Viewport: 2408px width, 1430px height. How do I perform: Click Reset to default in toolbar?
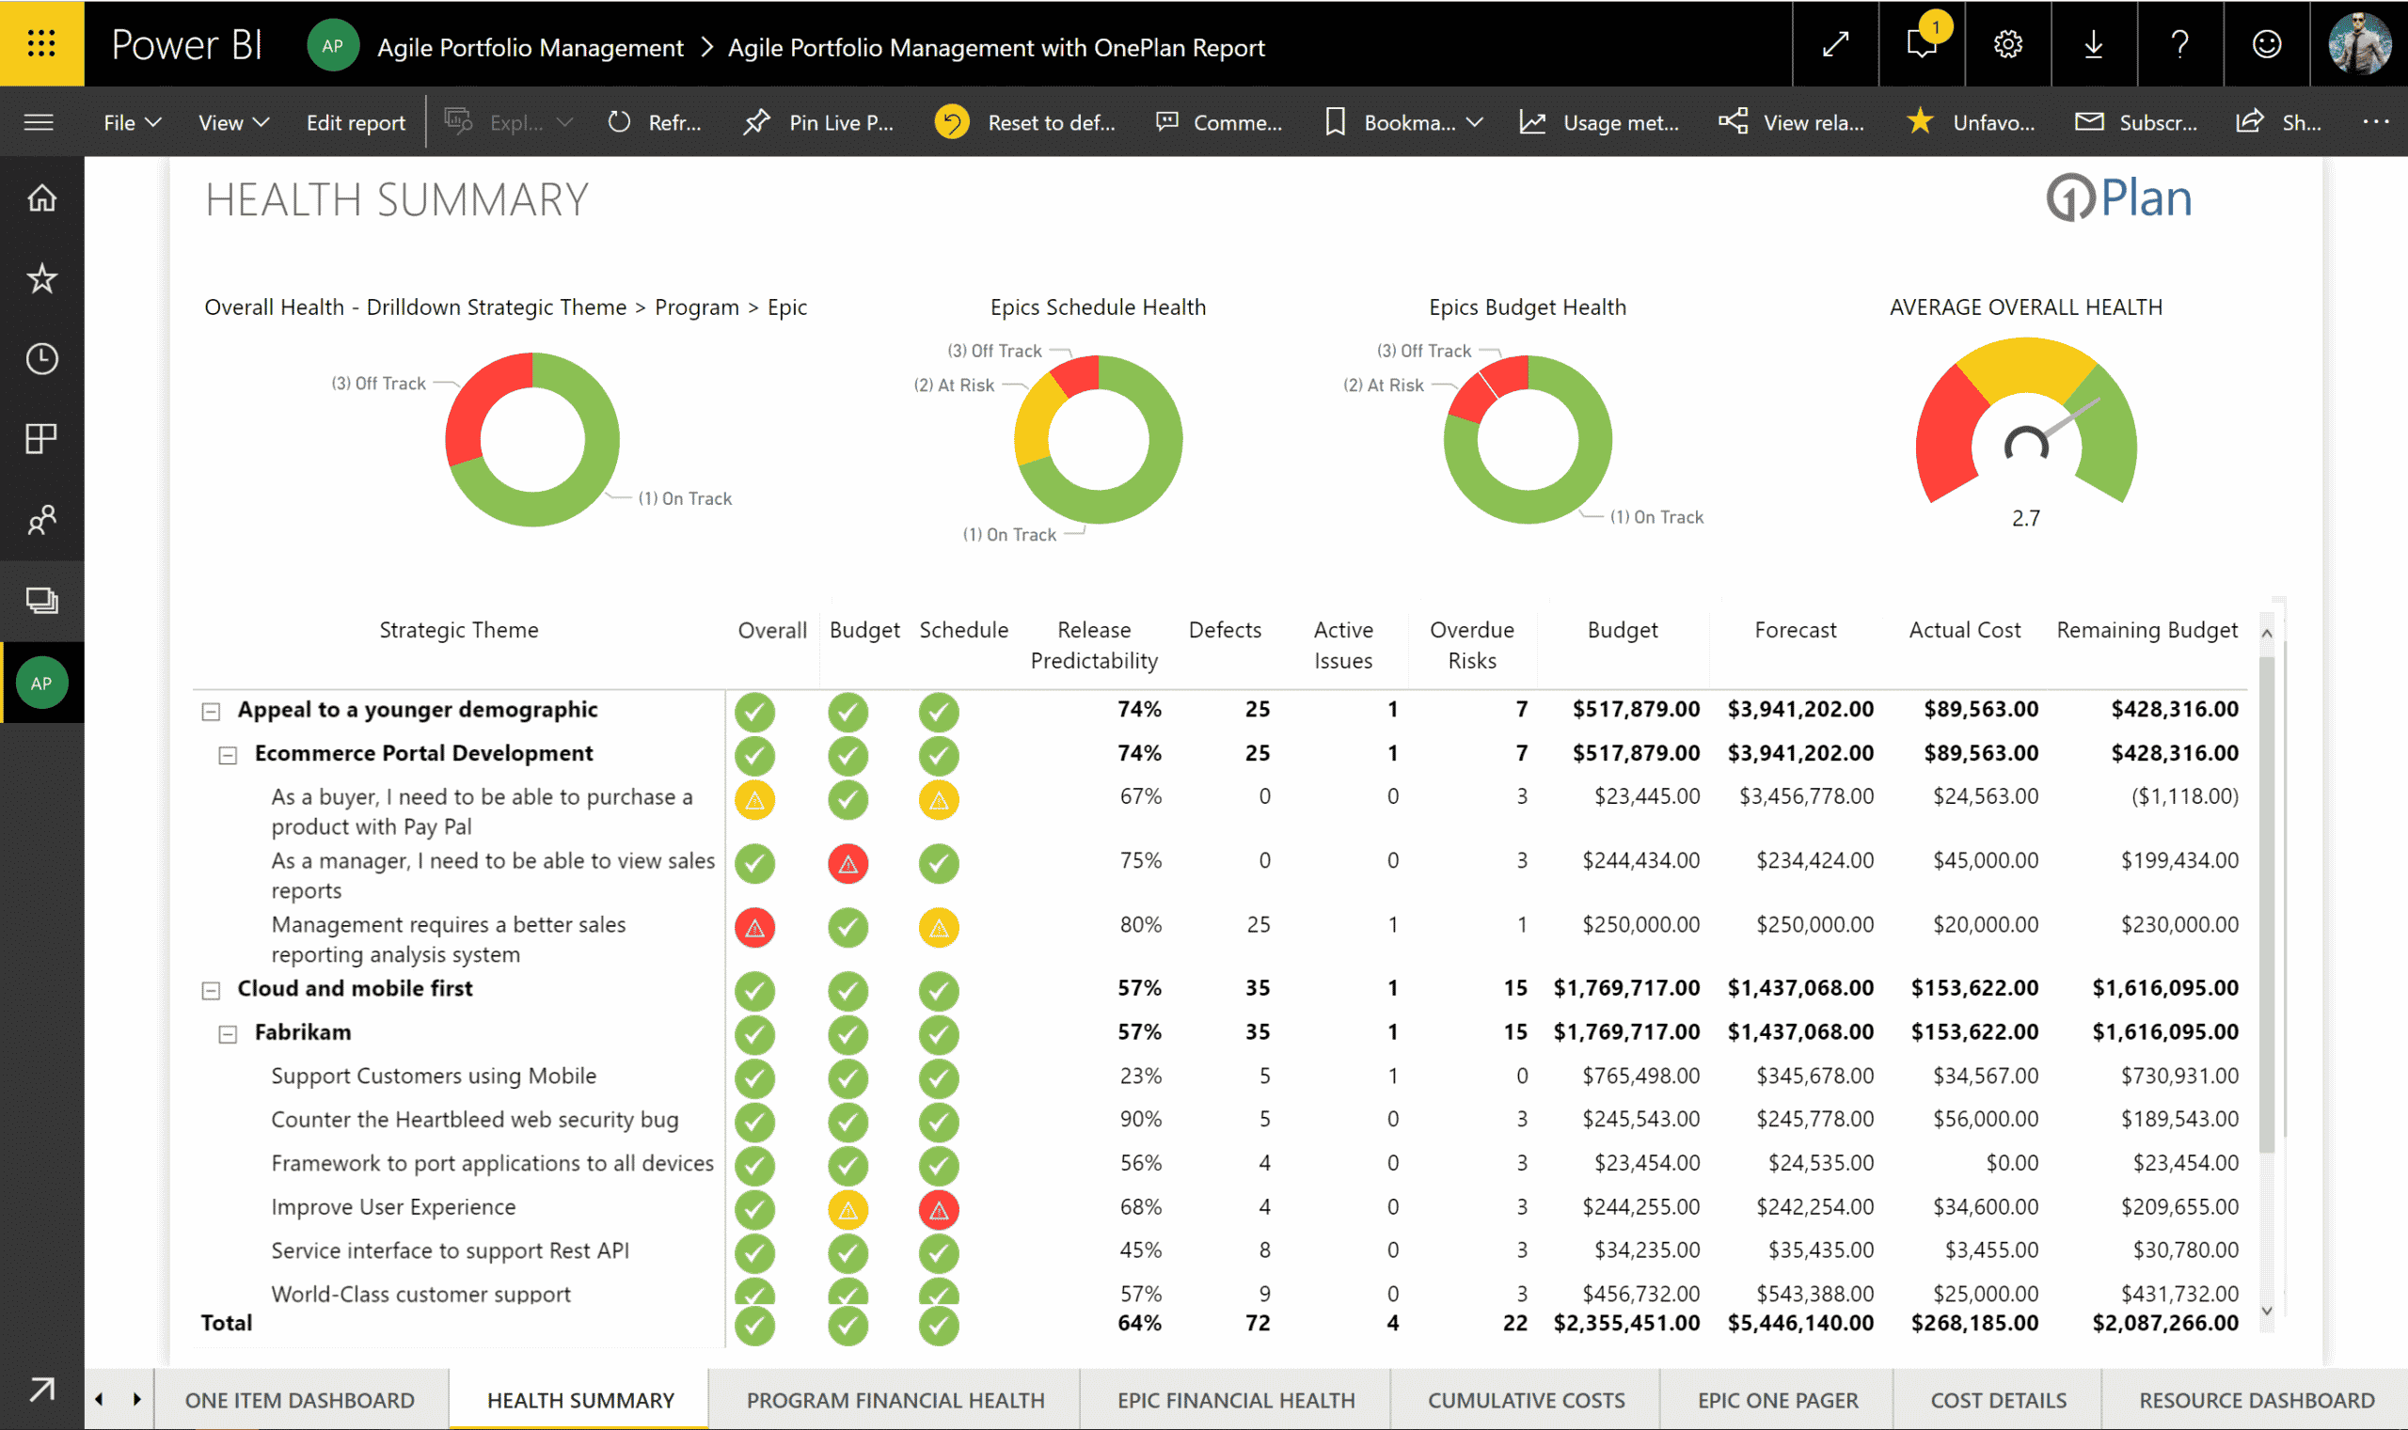pos(1024,122)
